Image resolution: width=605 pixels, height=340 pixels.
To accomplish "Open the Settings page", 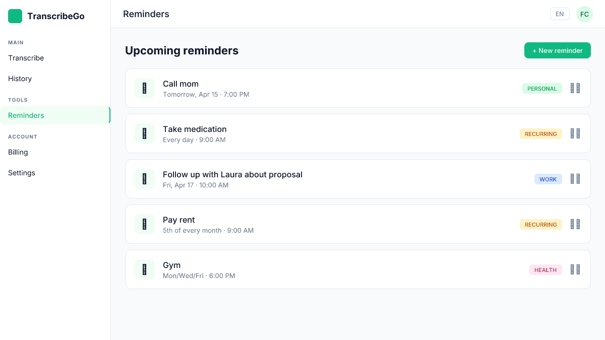I will (x=22, y=173).
